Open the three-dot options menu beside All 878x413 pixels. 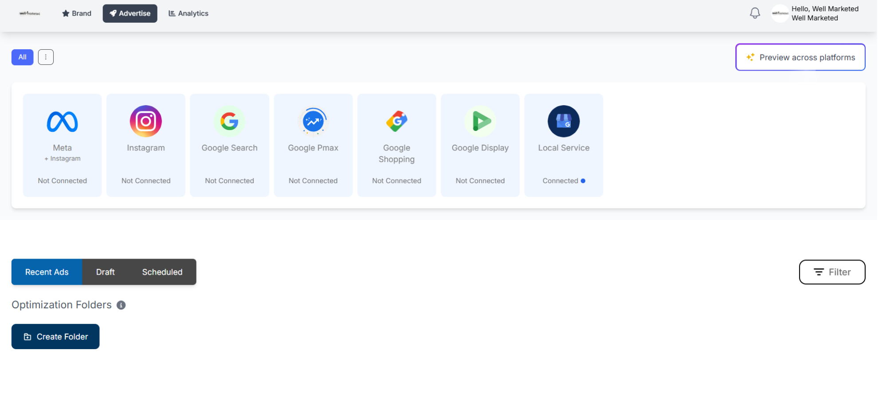click(46, 57)
